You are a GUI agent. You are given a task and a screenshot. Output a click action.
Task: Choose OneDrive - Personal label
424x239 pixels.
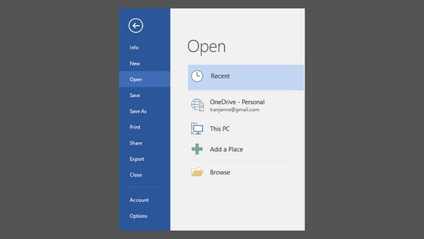[x=237, y=102]
